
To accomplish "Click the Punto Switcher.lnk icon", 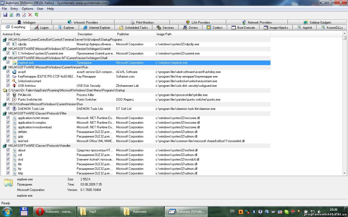I will tap(14, 100).
